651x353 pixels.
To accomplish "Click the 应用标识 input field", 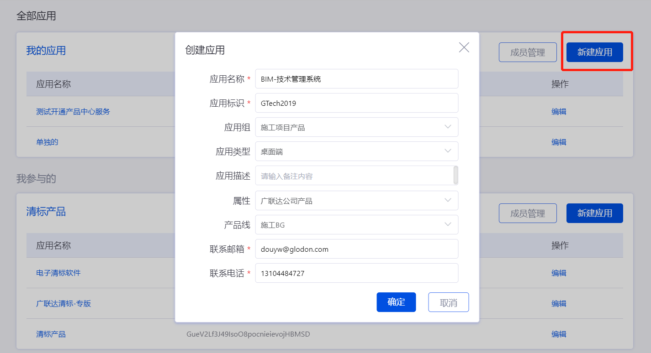I will (x=356, y=103).
